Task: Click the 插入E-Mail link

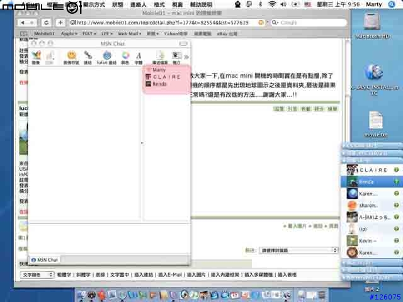Action: 170,275
